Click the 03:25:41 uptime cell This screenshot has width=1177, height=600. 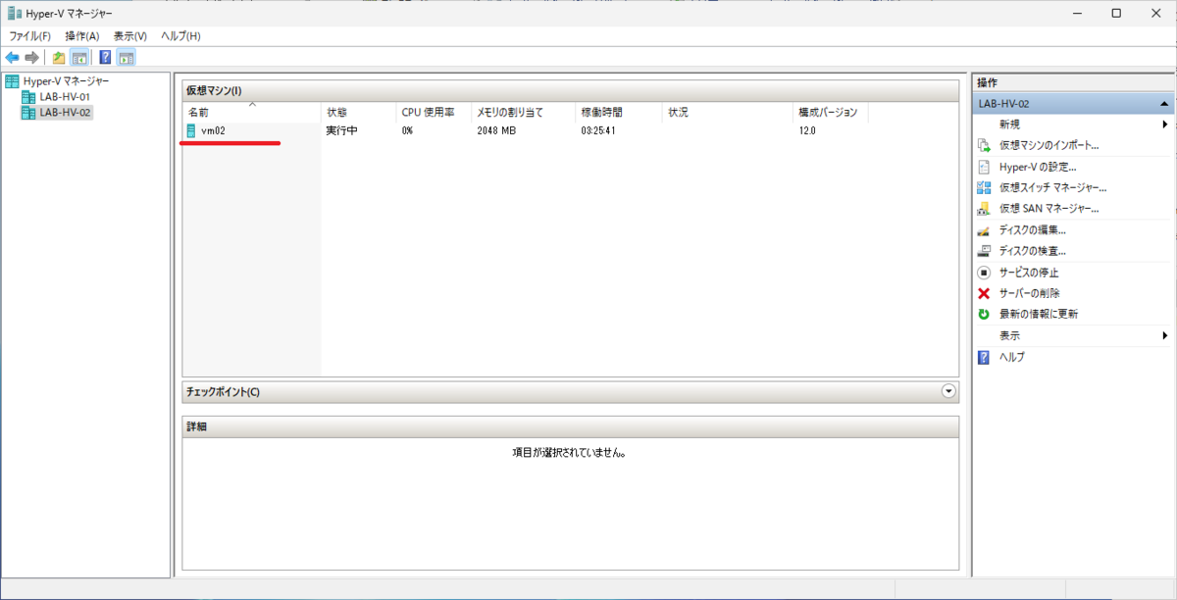(598, 130)
